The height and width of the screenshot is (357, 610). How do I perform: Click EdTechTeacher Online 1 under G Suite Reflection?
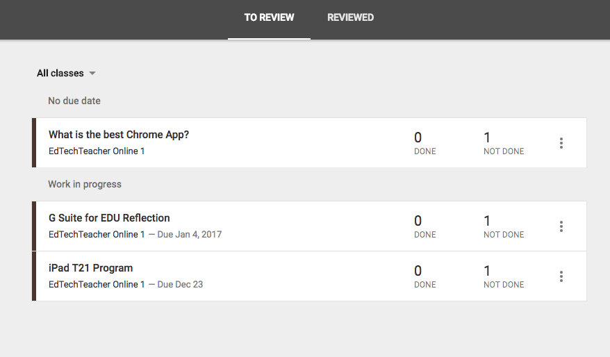pos(97,234)
